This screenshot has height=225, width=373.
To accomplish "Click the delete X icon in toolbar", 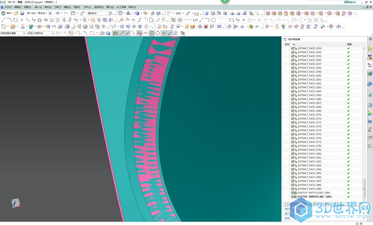I will (x=50, y=13).
